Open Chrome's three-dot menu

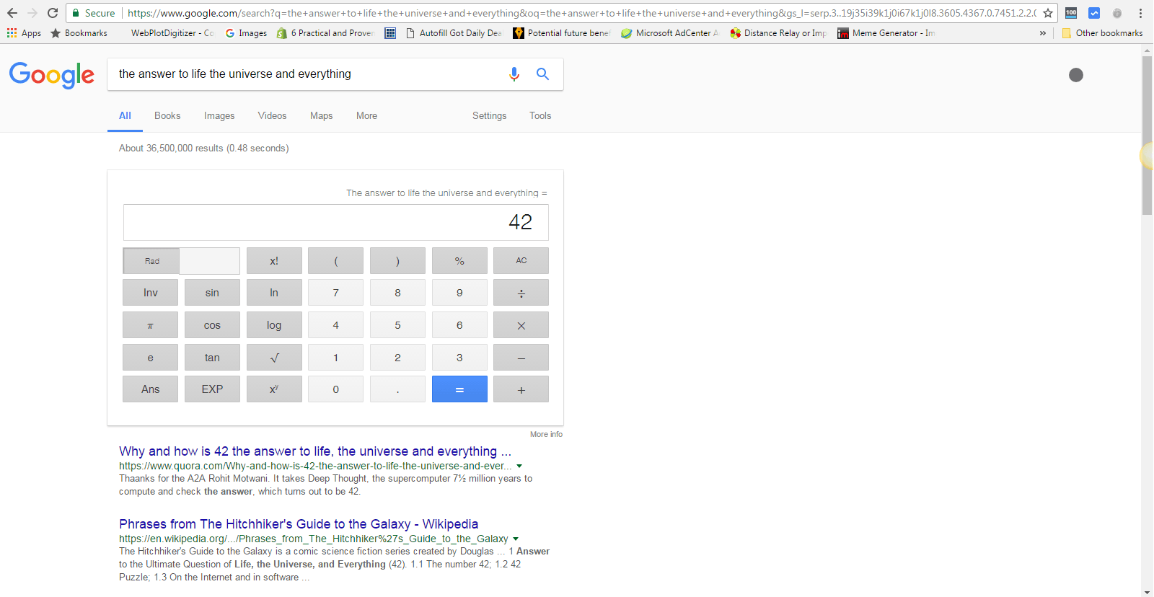click(1140, 13)
